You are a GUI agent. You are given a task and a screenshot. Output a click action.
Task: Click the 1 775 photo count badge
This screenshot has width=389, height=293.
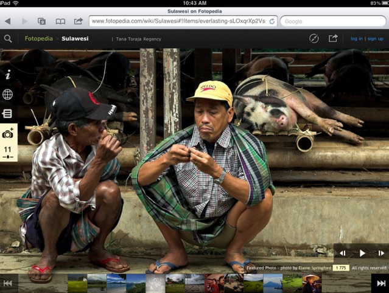(341, 268)
